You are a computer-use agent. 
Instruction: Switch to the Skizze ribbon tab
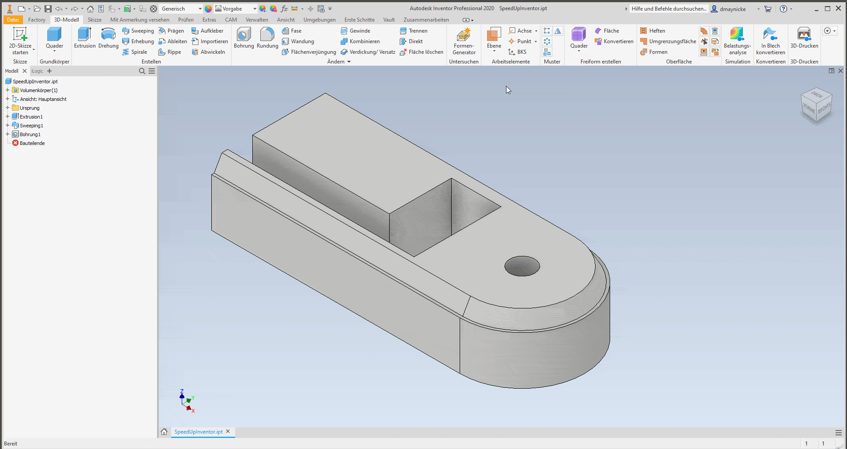pos(94,19)
